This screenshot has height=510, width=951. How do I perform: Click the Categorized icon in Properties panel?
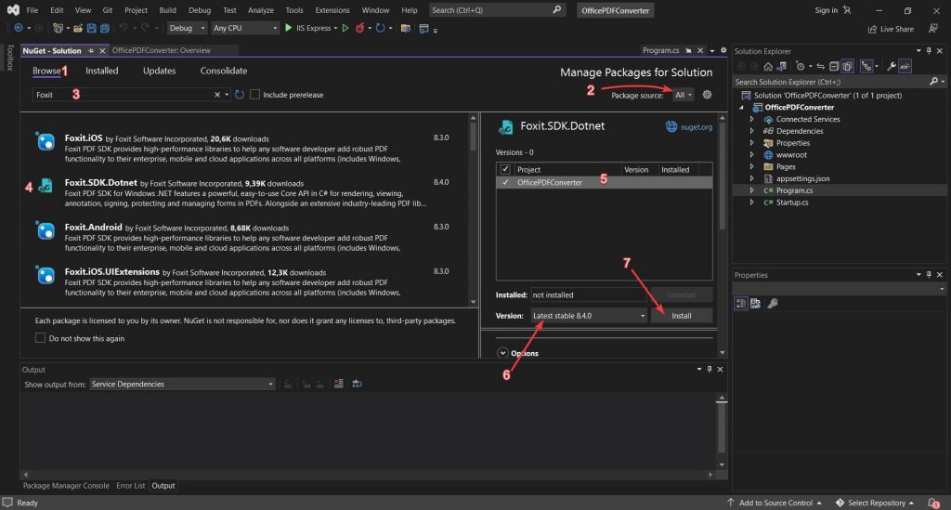pyautogui.click(x=741, y=303)
